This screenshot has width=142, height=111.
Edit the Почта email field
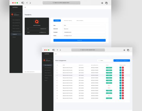tap(84, 36)
